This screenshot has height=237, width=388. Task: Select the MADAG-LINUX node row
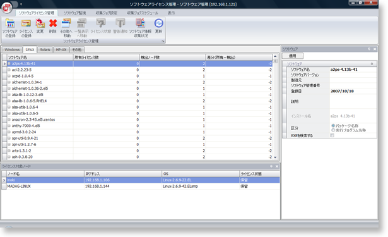[141, 186]
